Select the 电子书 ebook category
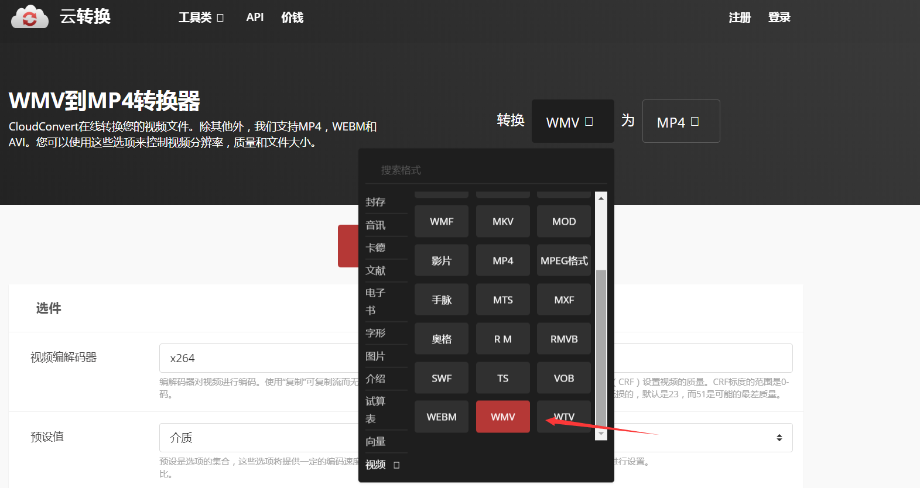Screen dimensions: 920x488 click(x=375, y=301)
